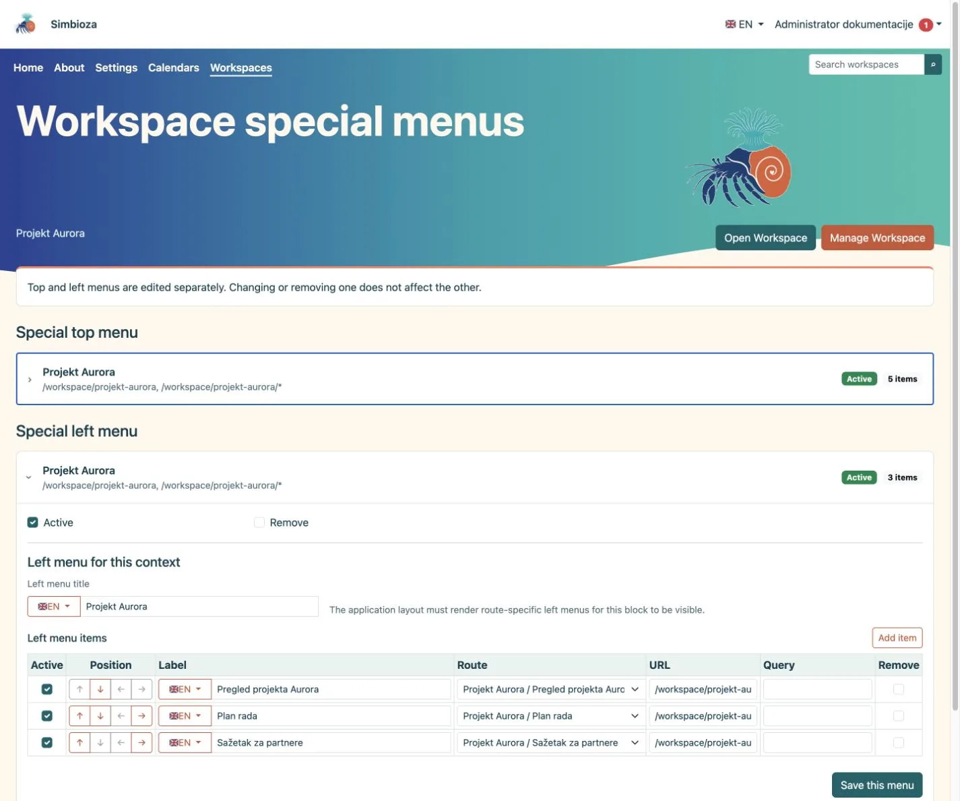Open Calendars in the navigation bar

174,67
